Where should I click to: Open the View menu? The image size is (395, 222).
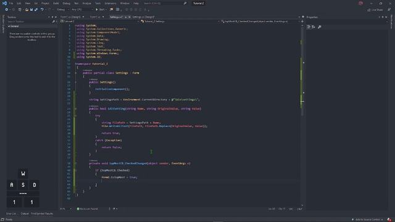27,3
